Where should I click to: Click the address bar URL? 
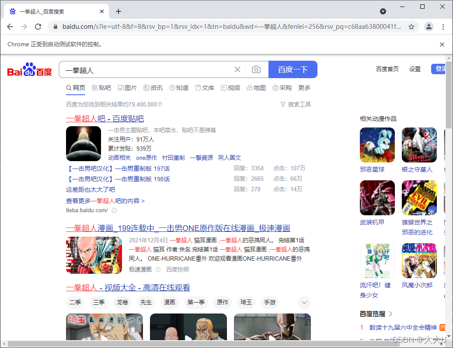[x=231, y=27]
